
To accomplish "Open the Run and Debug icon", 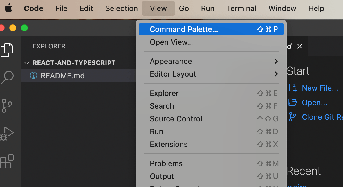I will point(7,134).
